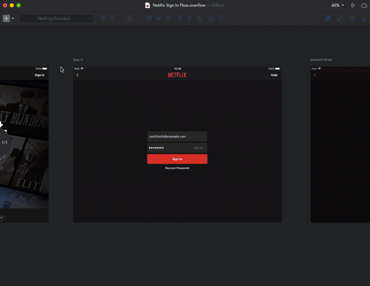Toggle the unlock padlock icon
Image resolution: width=370 pixels, height=286 pixels.
point(364,18)
